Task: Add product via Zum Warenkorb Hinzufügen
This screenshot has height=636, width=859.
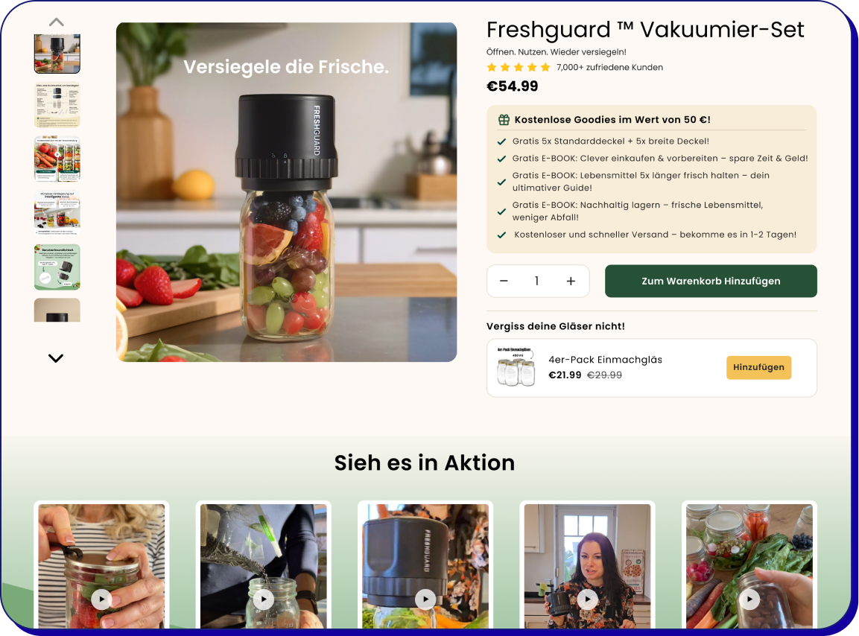Action: 711,281
